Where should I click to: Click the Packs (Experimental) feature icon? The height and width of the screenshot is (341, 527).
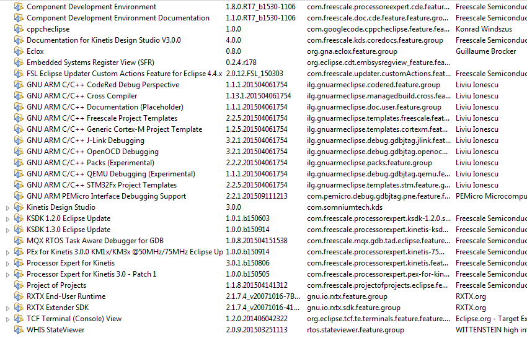19,162
